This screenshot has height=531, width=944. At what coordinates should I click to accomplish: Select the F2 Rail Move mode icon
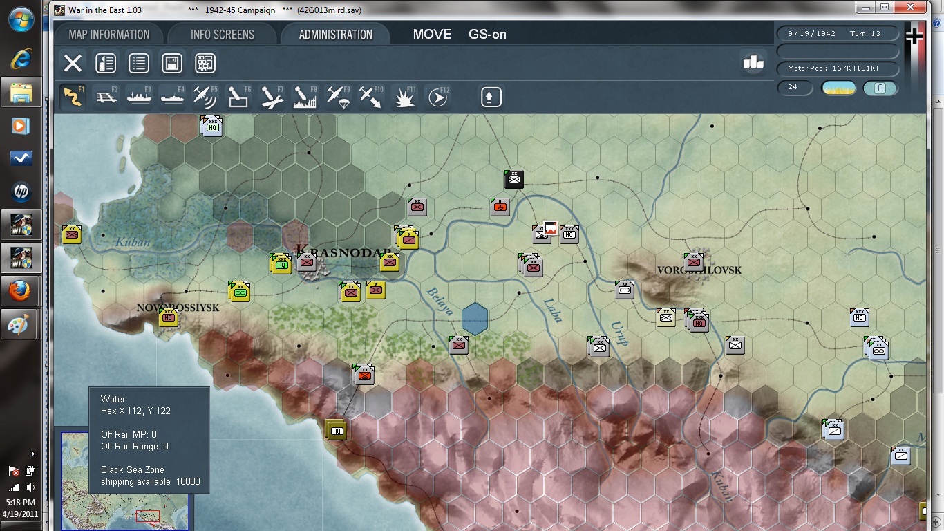point(106,97)
